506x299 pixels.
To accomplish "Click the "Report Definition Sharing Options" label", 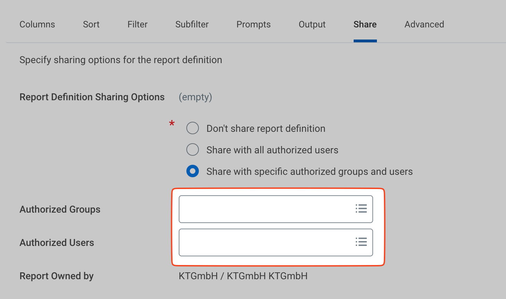I will click(92, 97).
